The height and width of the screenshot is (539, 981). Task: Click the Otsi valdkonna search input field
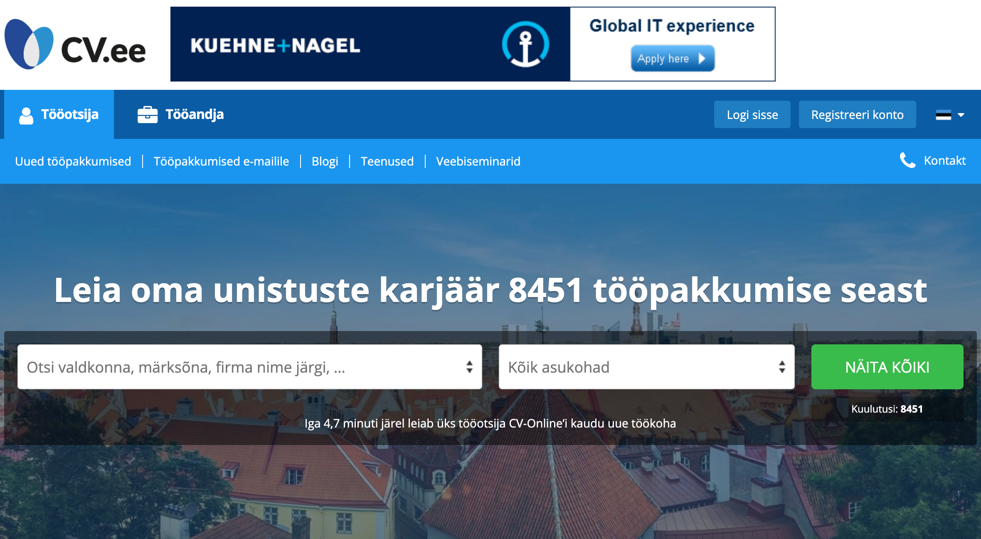(249, 367)
